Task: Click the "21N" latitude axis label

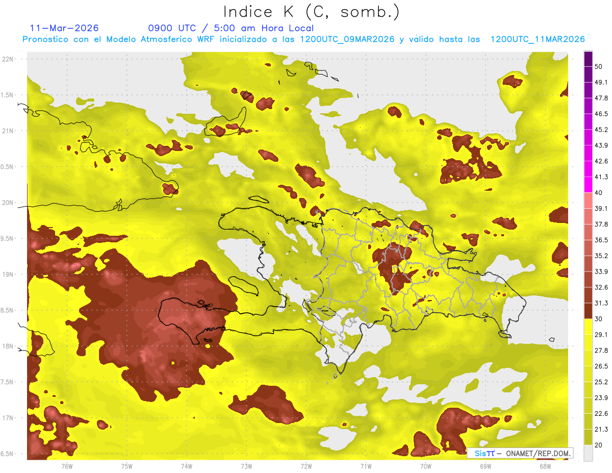Action: (x=9, y=131)
